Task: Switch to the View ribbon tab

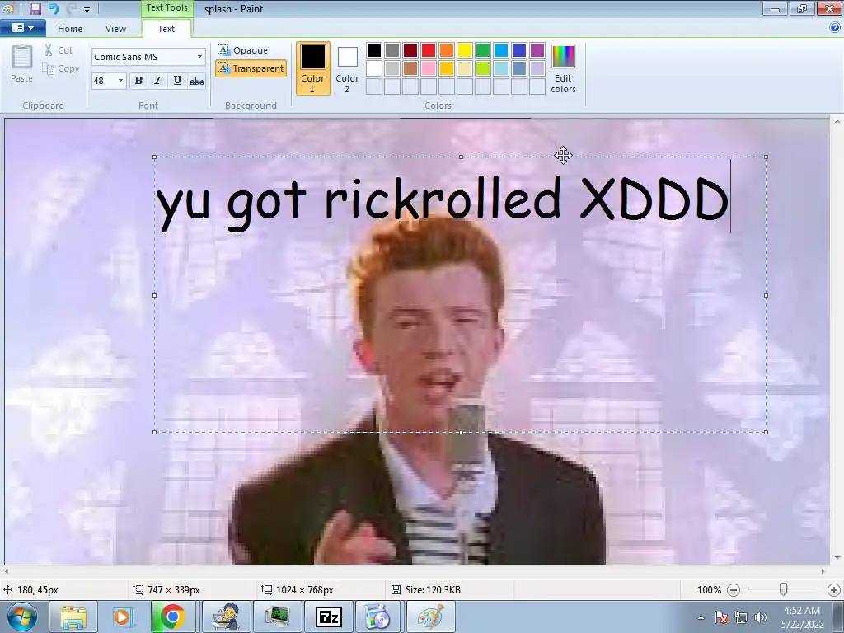Action: 115,29
